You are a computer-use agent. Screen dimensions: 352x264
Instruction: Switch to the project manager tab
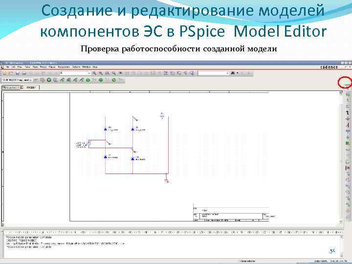click(x=11, y=88)
